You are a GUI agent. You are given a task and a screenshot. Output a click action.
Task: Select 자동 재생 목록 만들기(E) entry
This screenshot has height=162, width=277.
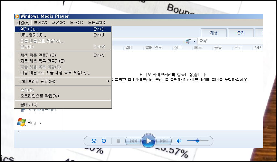pos(63,61)
